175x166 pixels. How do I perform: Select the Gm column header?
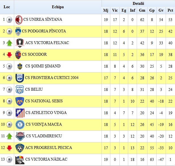point(142,11)
